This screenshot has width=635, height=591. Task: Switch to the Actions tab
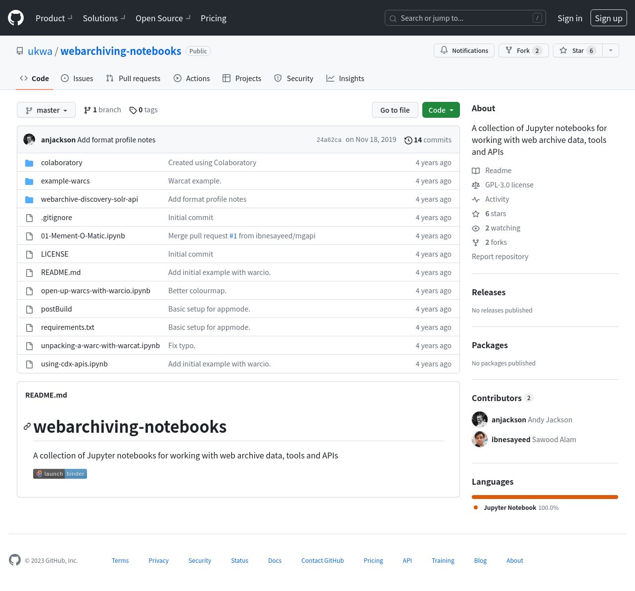coord(192,78)
